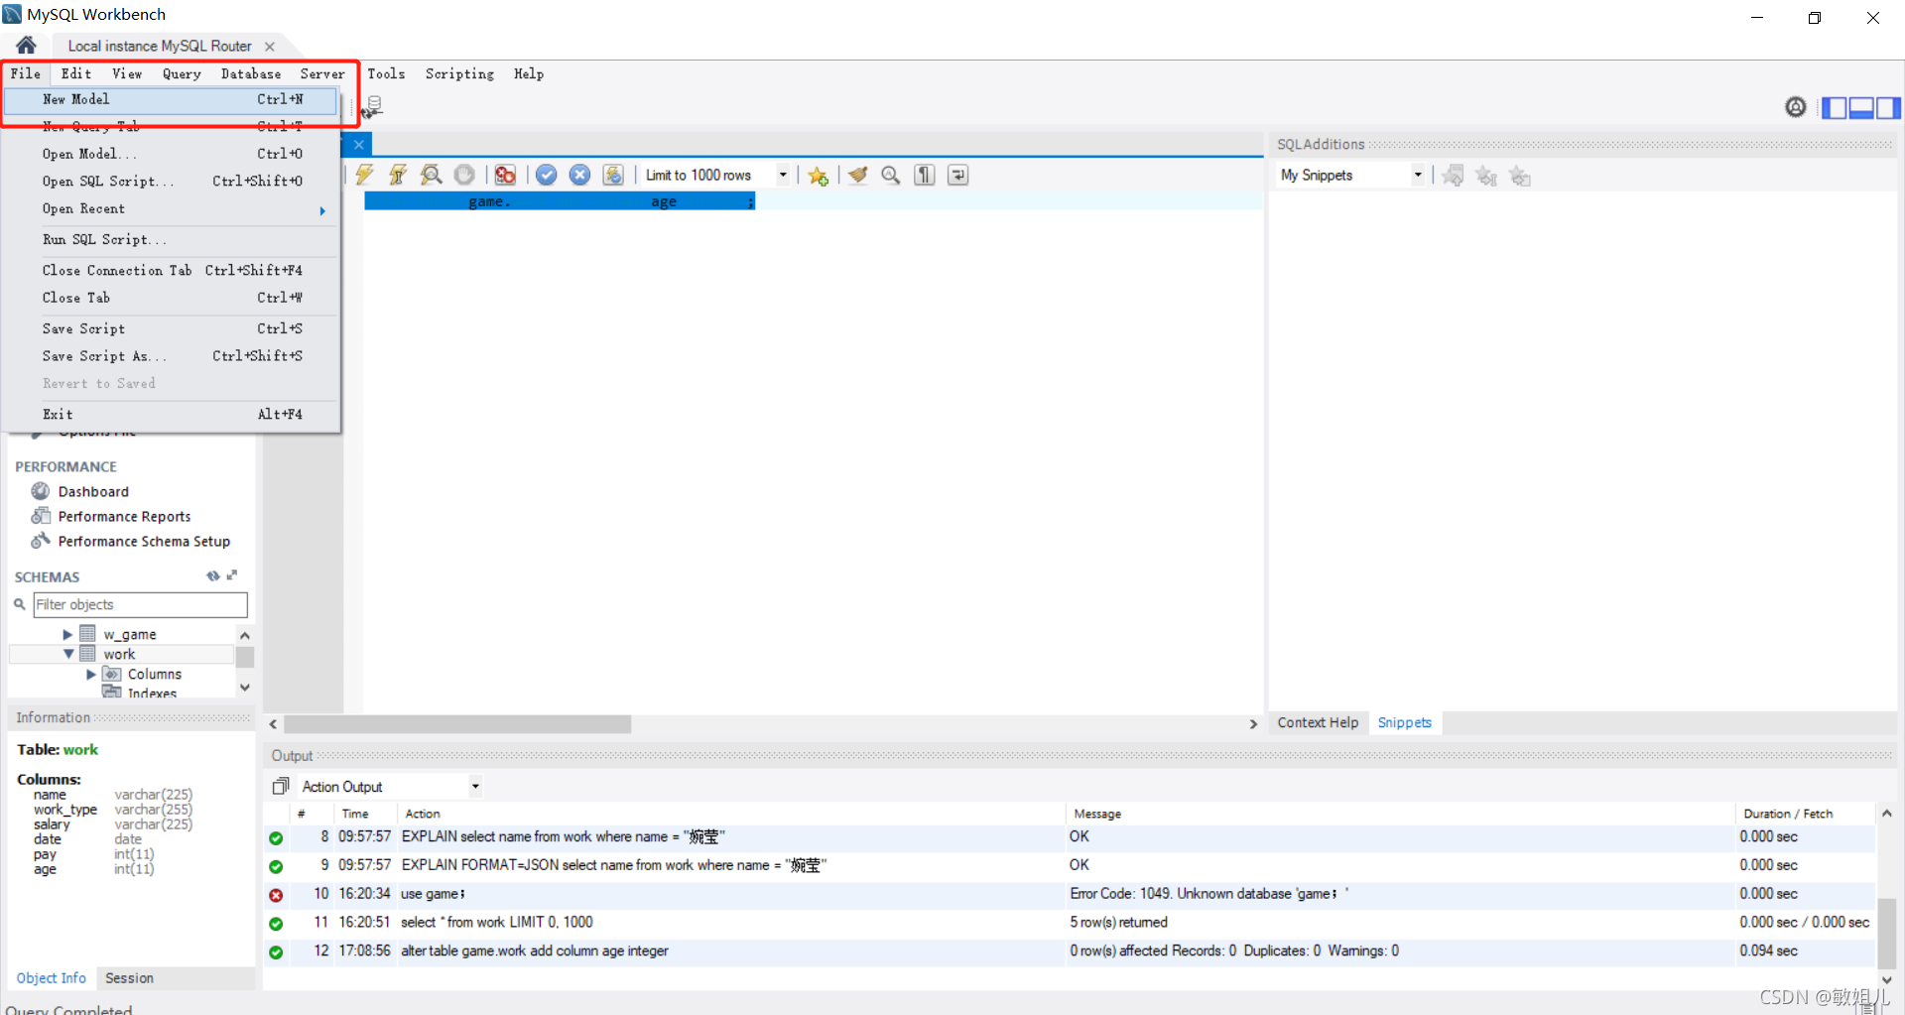Screen dimensions: 1905x1015
Task: Click the error icon on row 10
Action: [276, 895]
